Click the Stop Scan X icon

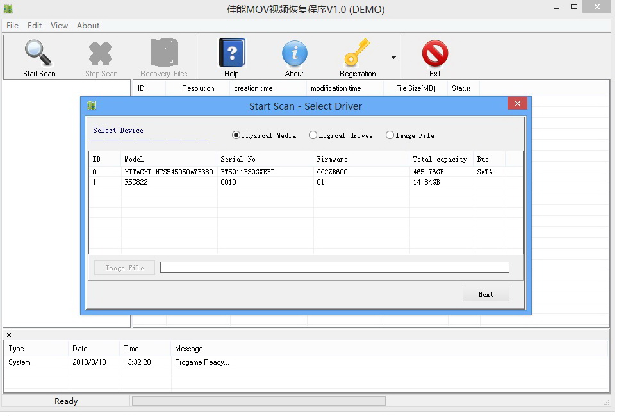coord(101,53)
